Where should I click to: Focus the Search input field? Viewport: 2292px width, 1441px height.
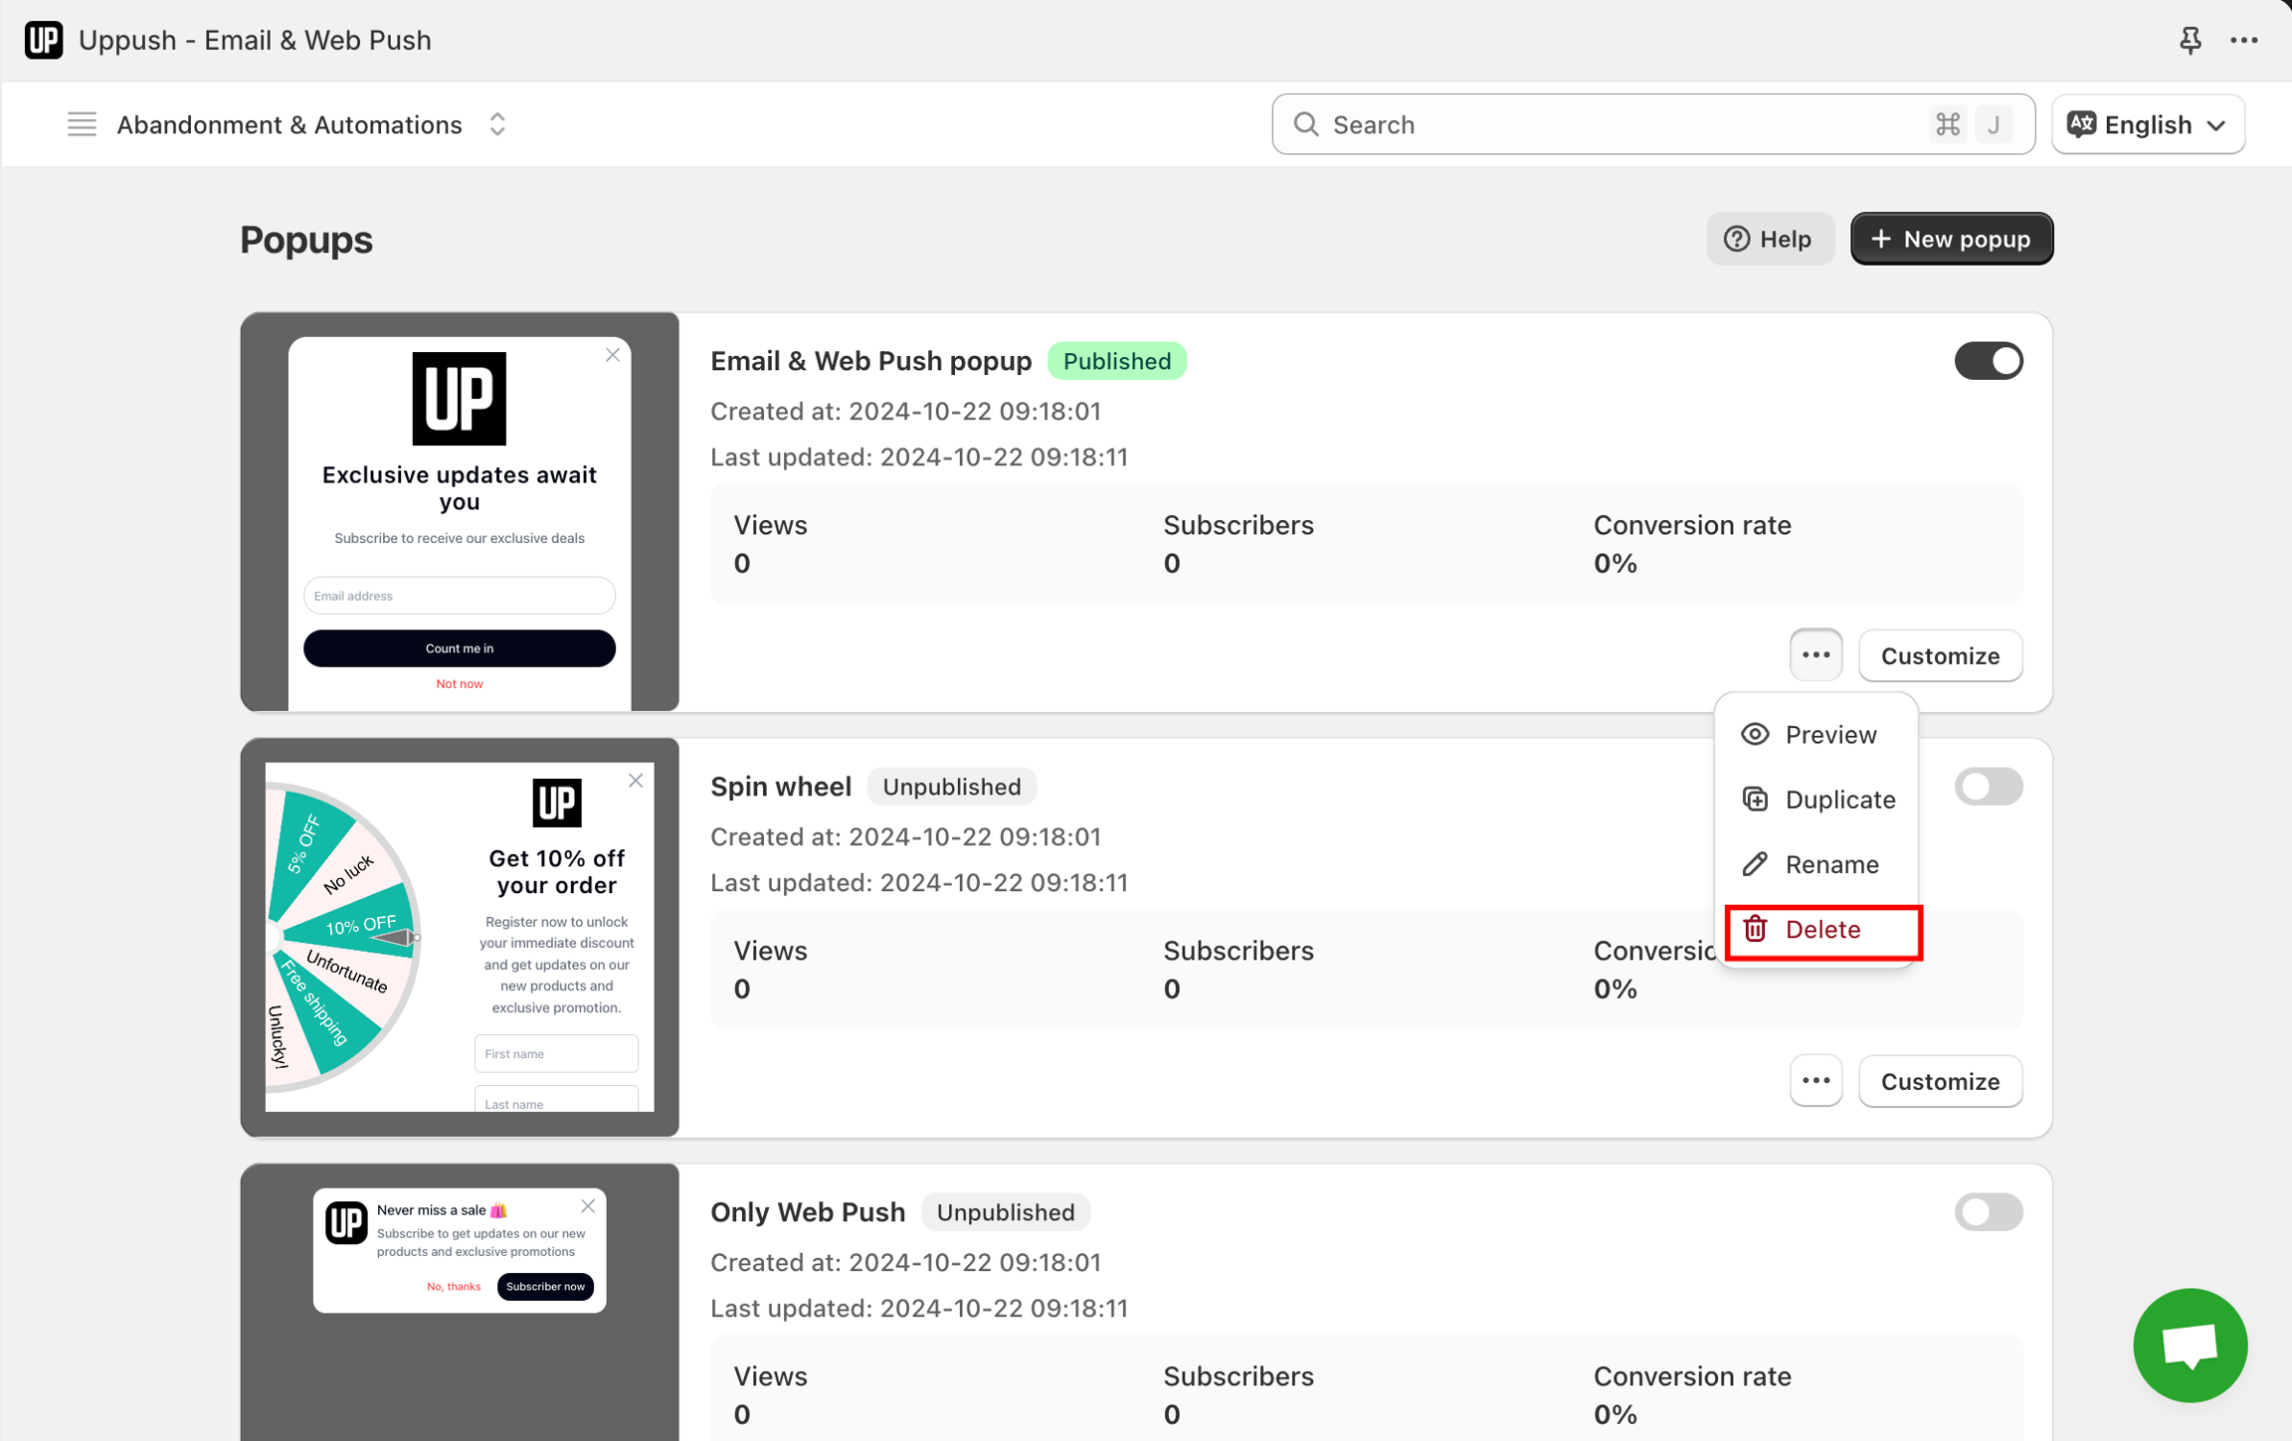1612,124
